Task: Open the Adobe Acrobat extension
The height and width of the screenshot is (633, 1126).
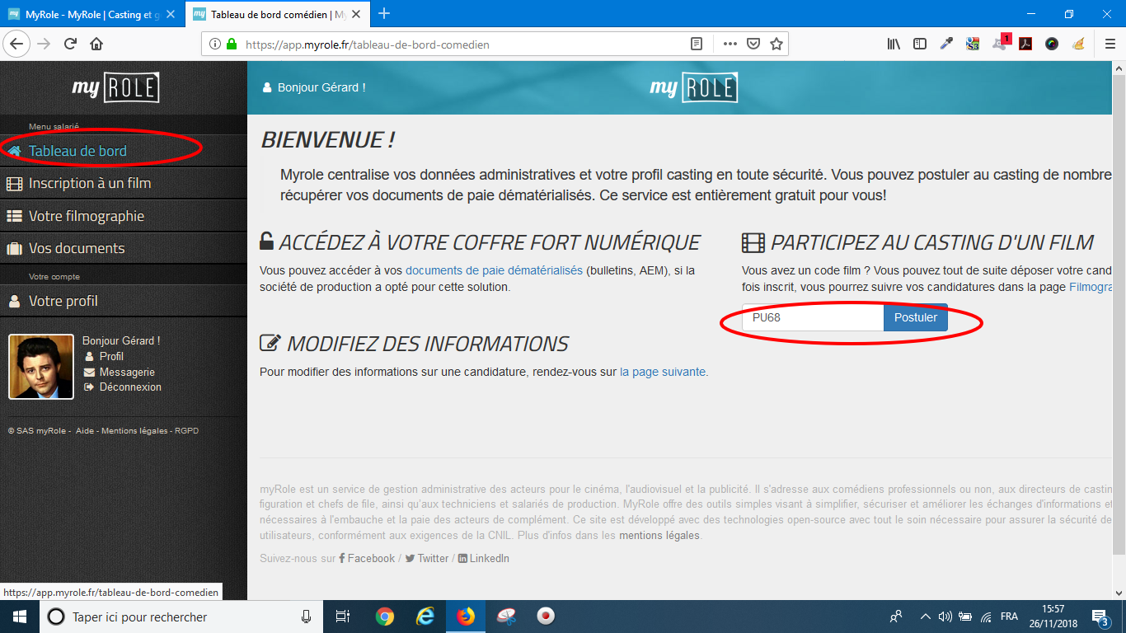Action: tap(1025, 44)
